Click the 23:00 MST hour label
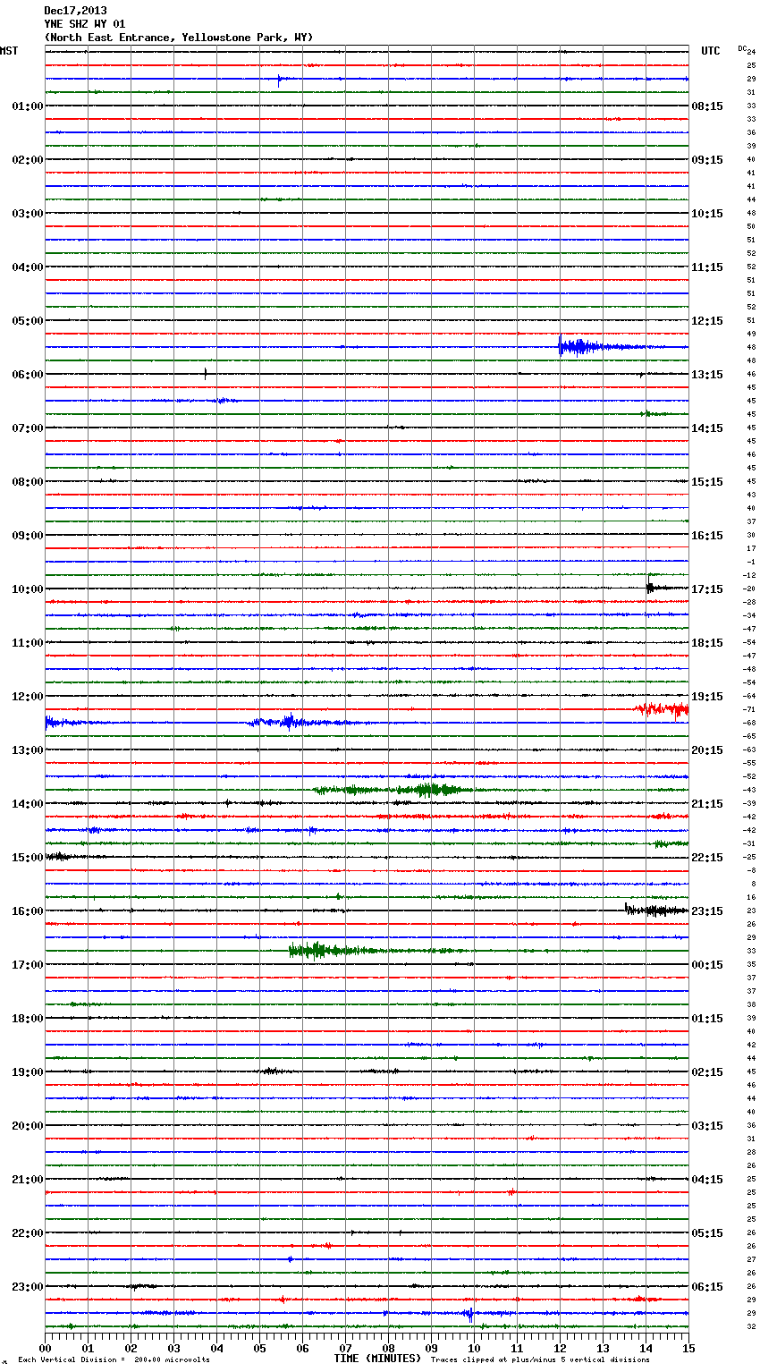This screenshot has width=760, height=1372. [x=27, y=1287]
